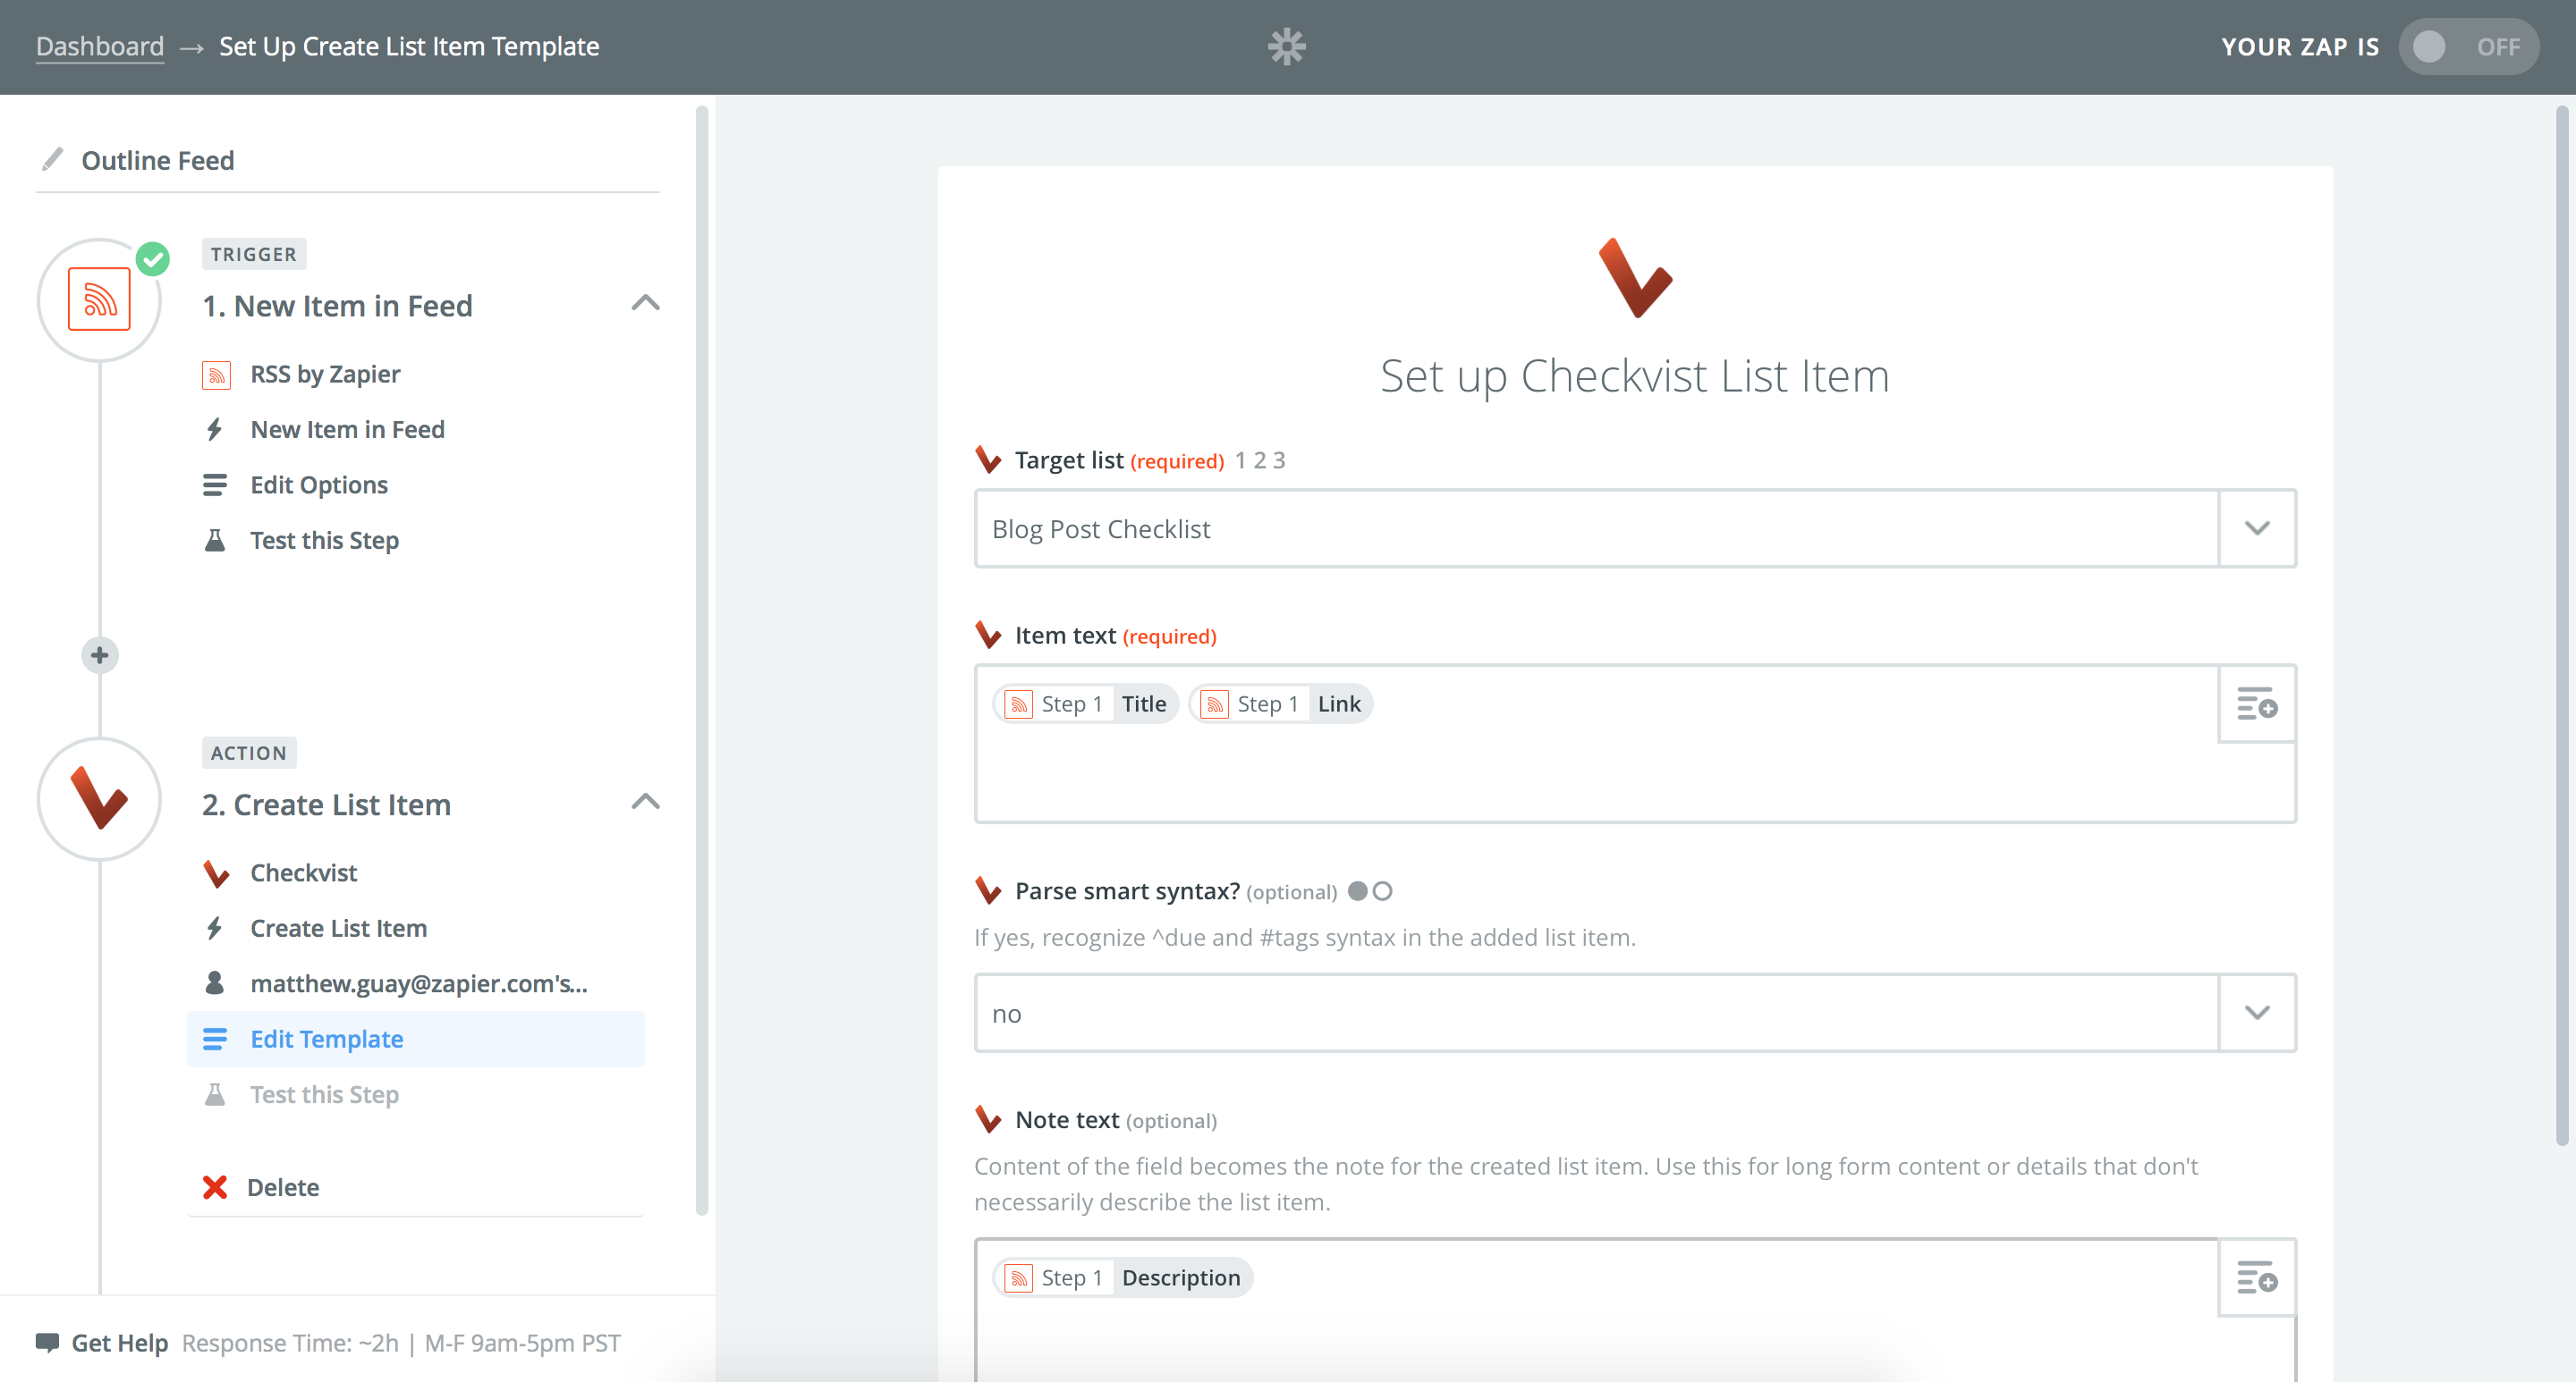Click 'Response Time: ~2h' help text
Viewport: 2576px width, 1382px height.
290,1343
